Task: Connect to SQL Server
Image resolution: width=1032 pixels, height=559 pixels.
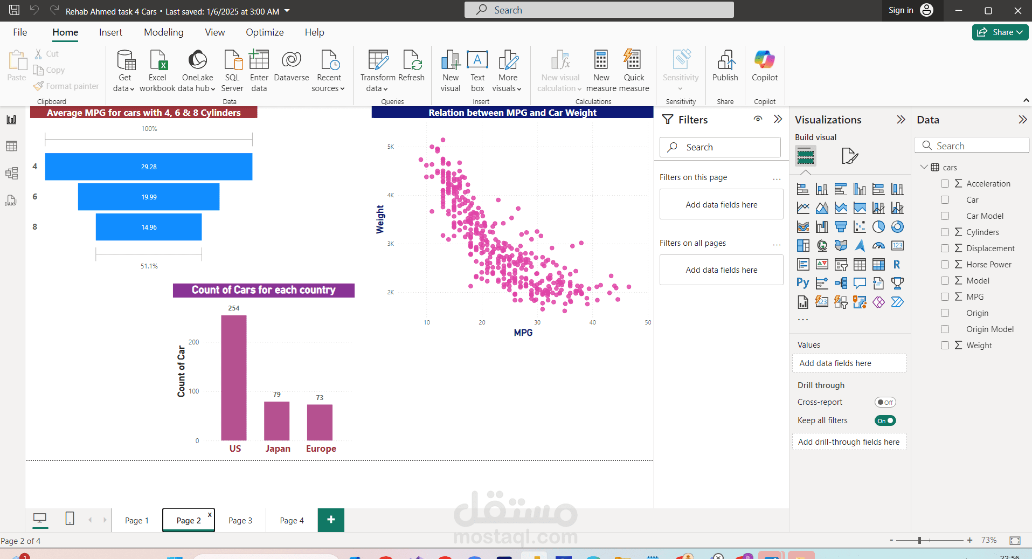Action: click(232, 71)
